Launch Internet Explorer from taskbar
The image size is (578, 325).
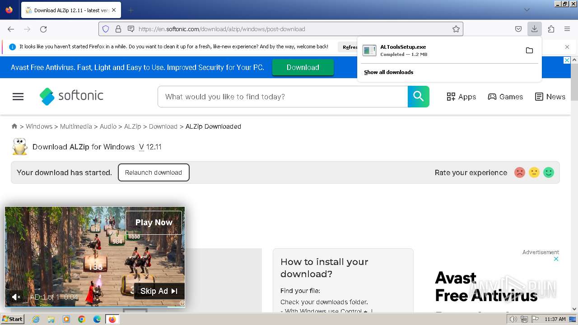click(x=36, y=319)
